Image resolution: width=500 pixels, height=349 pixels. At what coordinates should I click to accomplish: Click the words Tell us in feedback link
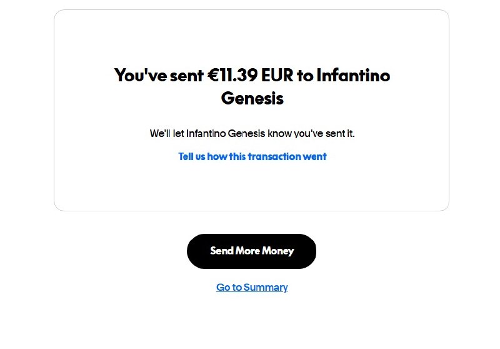tap(192, 156)
